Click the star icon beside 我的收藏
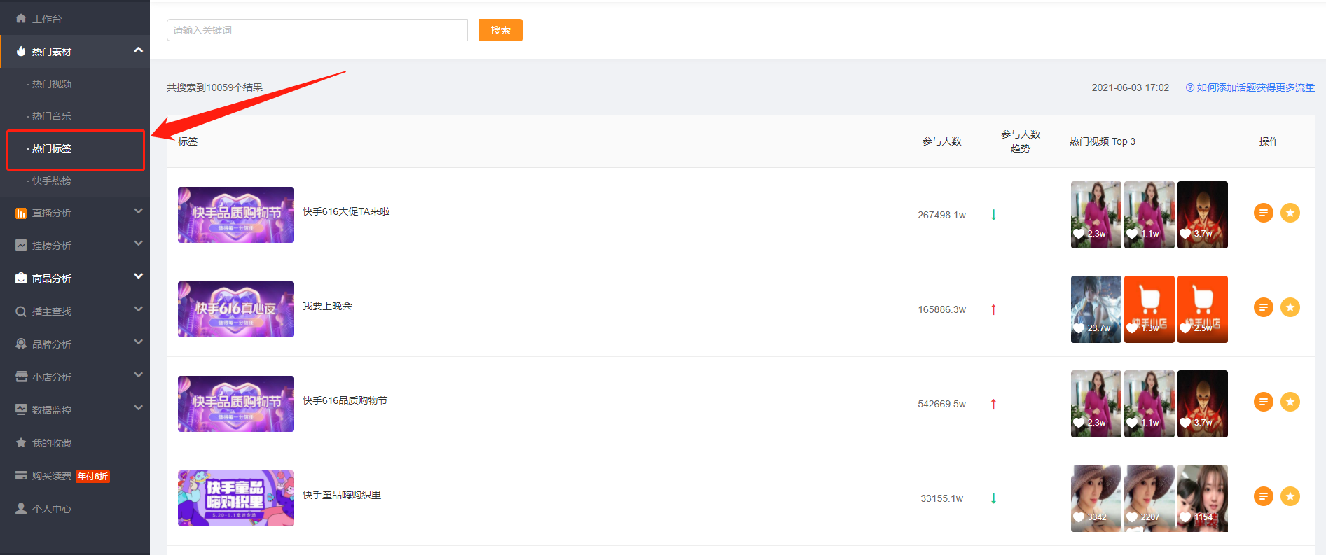The height and width of the screenshot is (555, 1326). (21, 442)
